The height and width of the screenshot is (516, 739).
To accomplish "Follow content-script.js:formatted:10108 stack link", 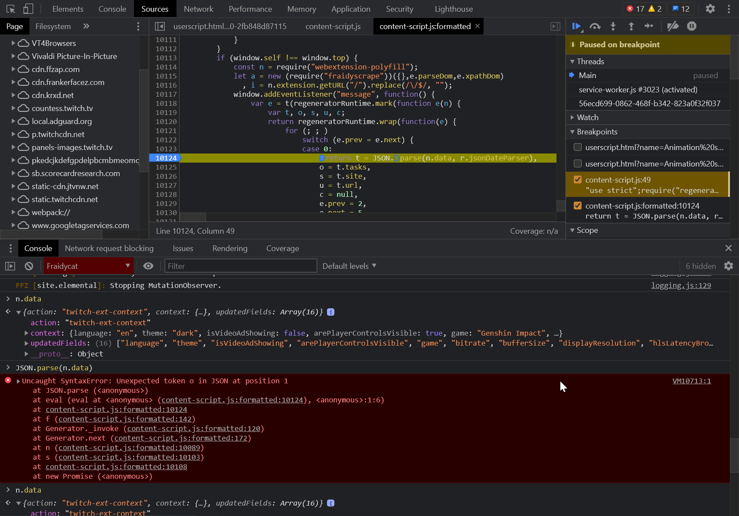I will 116,467.
